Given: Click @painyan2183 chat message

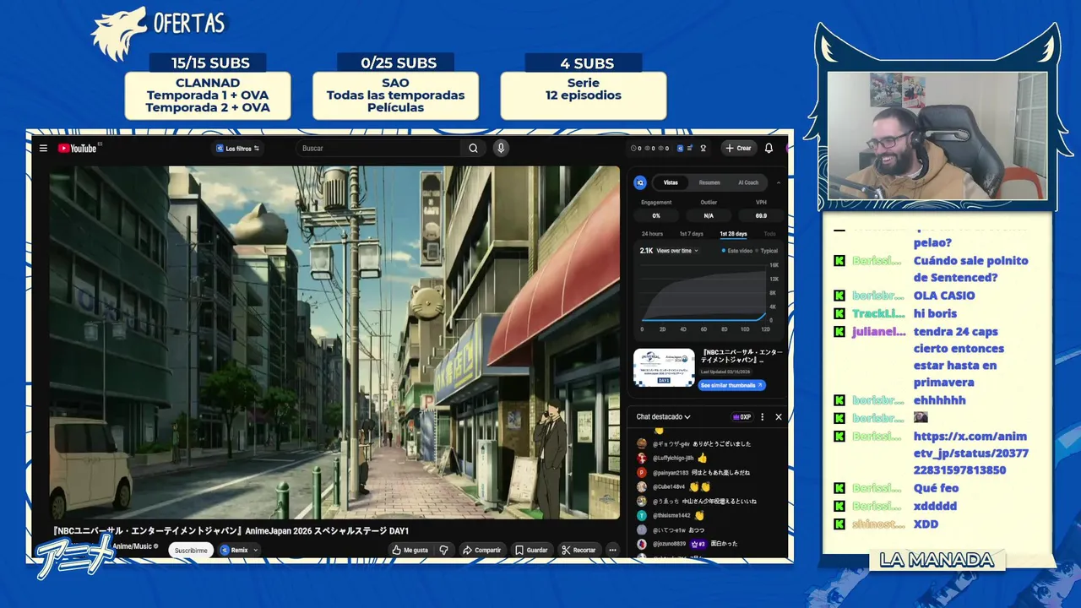Looking at the screenshot, I should tap(693, 473).
